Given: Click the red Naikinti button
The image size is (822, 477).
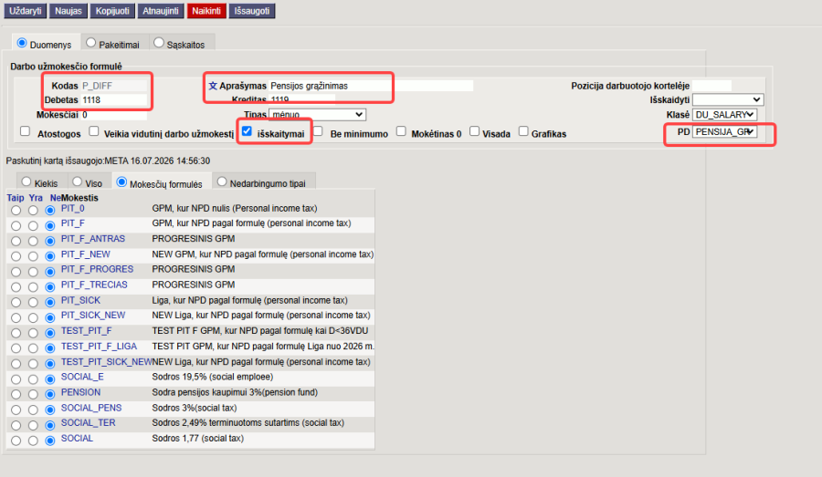Looking at the screenshot, I should point(206,11).
